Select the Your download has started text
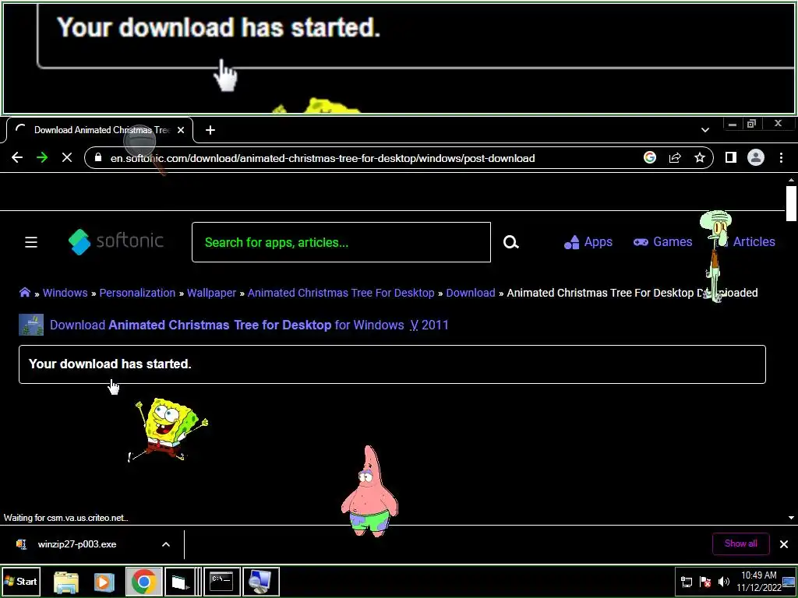This screenshot has width=798, height=598. [110, 364]
